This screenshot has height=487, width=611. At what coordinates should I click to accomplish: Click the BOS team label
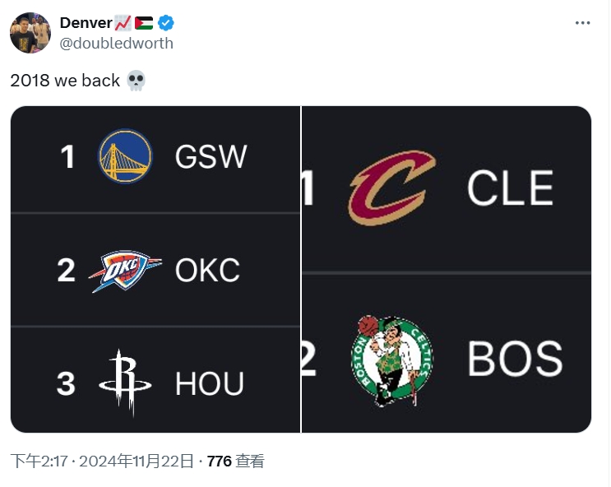515,359
